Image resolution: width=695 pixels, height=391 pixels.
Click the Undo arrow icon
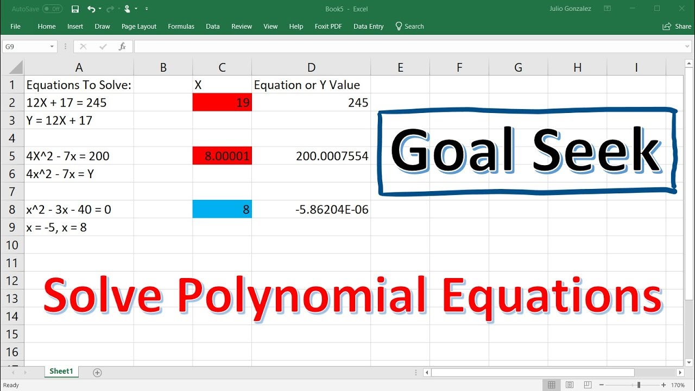[91, 9]
